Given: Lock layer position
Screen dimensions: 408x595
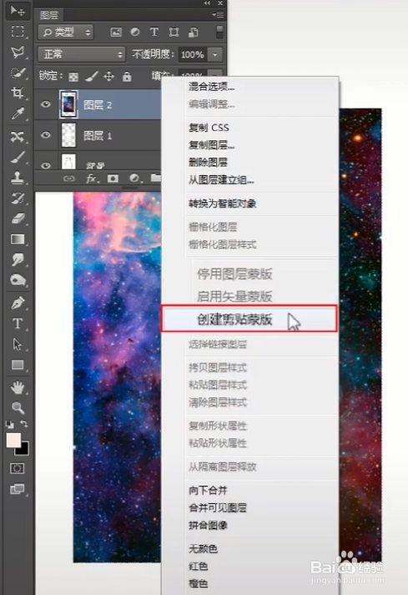Looking at the screenshot, I should pyautogui.click(x=109, y=77).
